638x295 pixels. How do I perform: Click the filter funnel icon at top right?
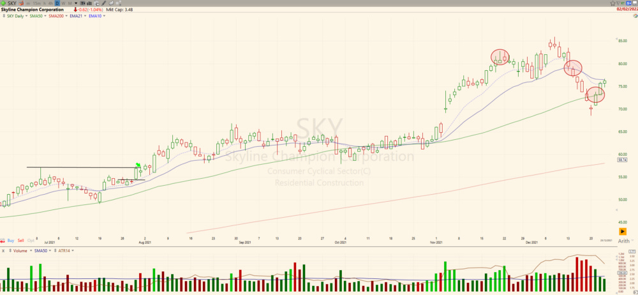click(x=618, y=3)
